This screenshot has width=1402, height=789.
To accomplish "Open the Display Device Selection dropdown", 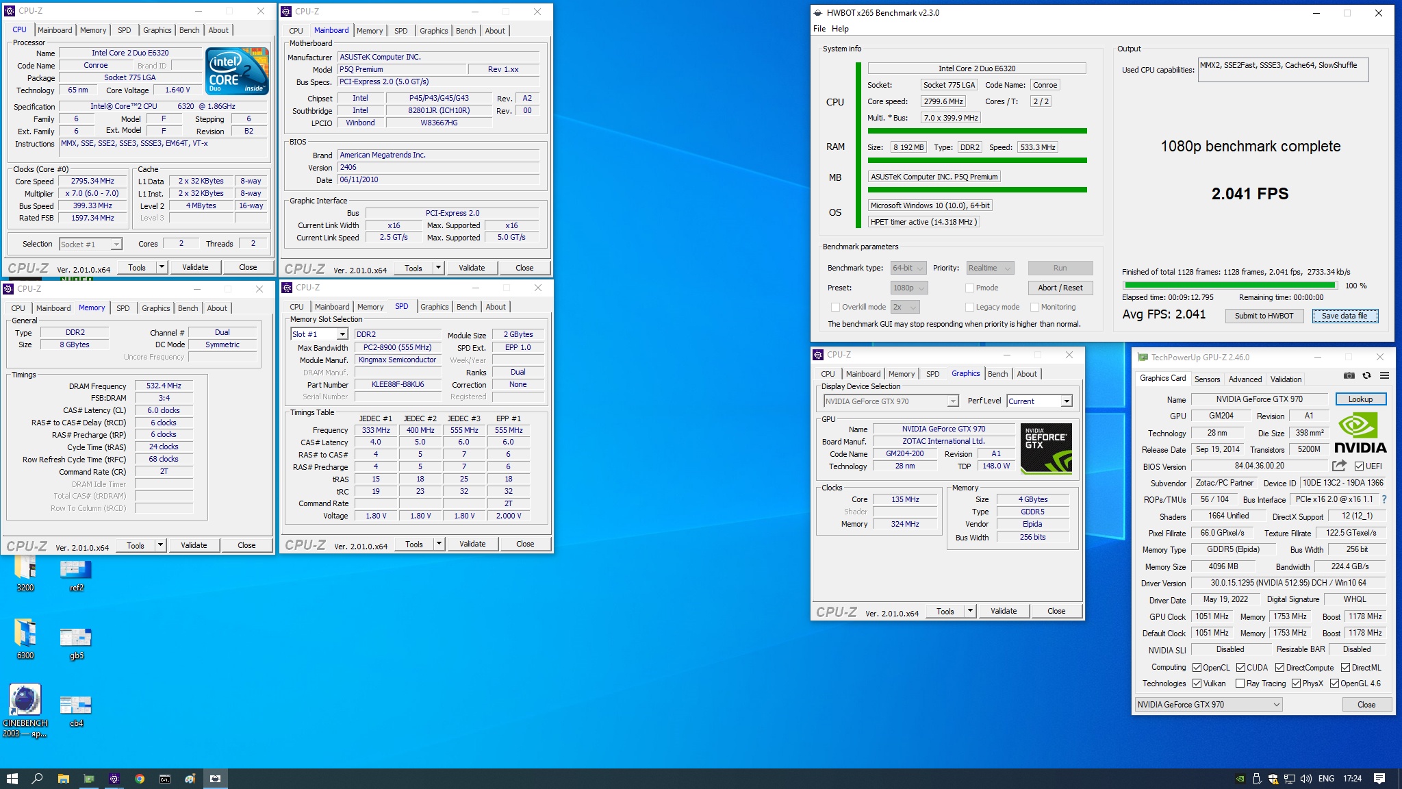I will pos(891,401).
